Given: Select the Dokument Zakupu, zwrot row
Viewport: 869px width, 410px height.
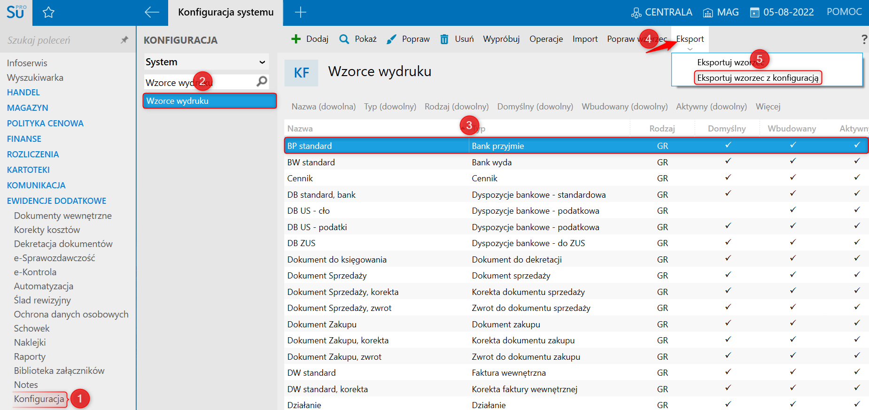Looking at the screenshot, I should click(x=576, y=356).
